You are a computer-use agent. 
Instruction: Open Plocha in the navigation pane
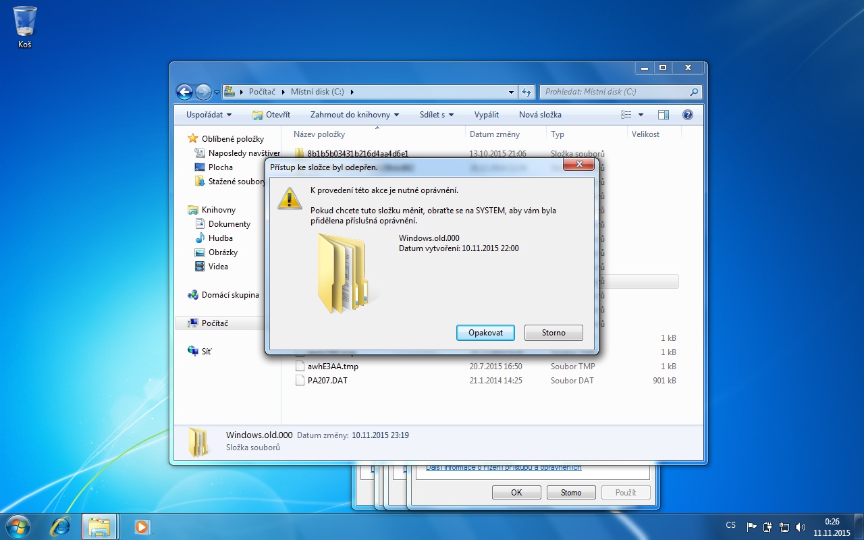(220, 167)
